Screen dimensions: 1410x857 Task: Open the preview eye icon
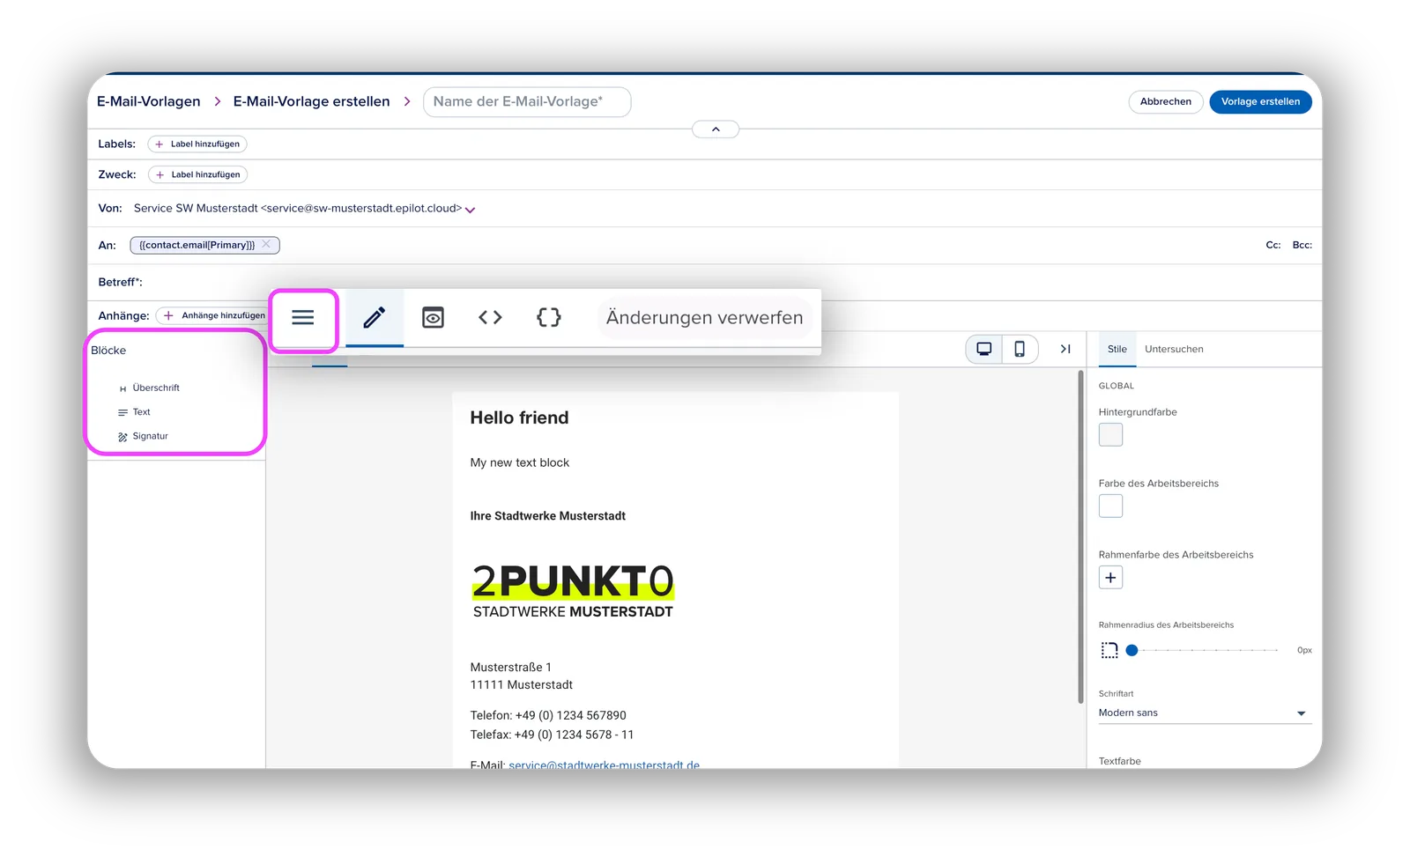pyautogui.click(x=433, y=317)
